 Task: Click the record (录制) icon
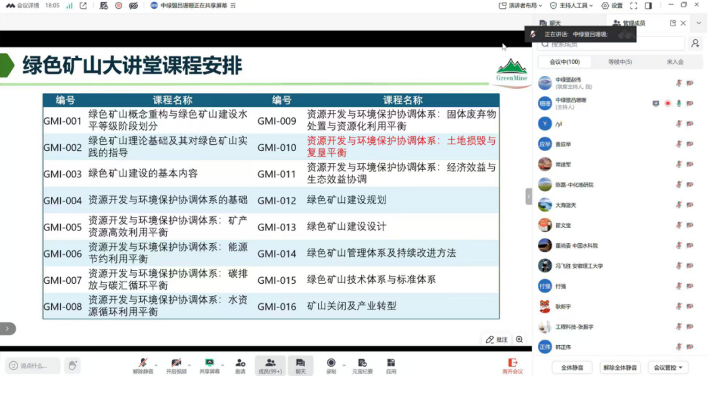[331, 363]
